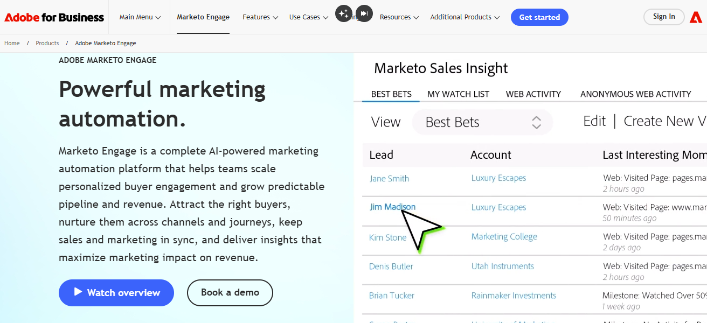Image resolution: width=707 pixels, height=323 pixels.
Task: Select the Best Bets tab
Action: 391,94
